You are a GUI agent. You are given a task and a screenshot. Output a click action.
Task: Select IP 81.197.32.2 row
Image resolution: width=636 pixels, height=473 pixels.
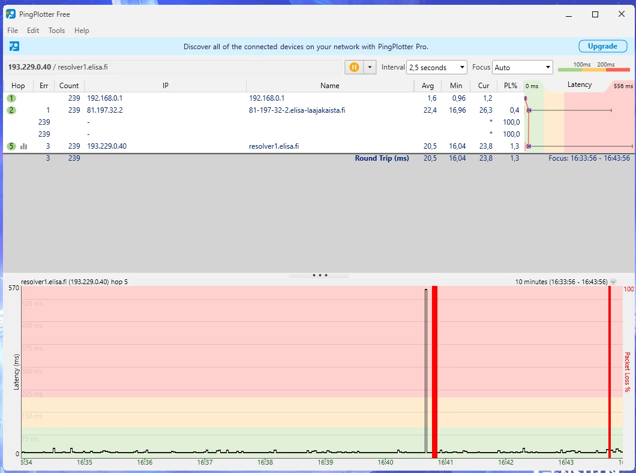[104, 110]
